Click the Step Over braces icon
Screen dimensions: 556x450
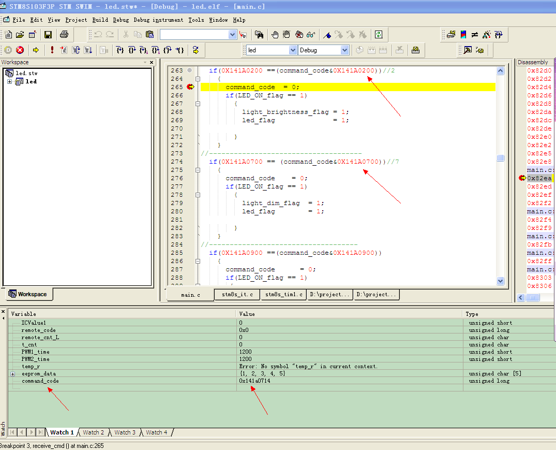(132, 50)
